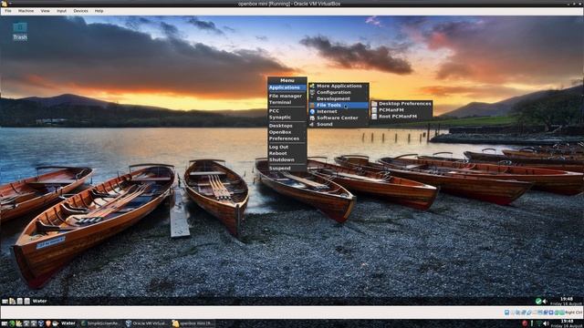Screen dimensions: 584x328
Task: Click the File Tools folder icon
Action: (x=312, y=106)
